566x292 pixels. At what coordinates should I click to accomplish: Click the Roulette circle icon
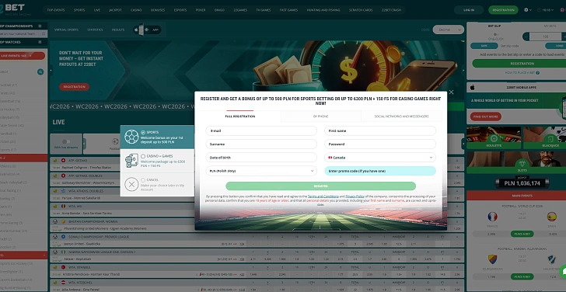coord(494,138)
